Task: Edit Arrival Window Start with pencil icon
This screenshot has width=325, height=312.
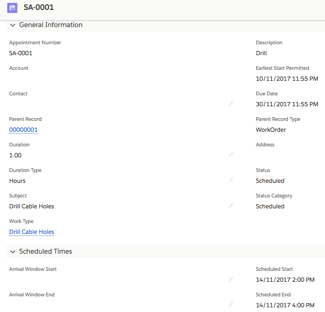Action: [x=231, y=279]
